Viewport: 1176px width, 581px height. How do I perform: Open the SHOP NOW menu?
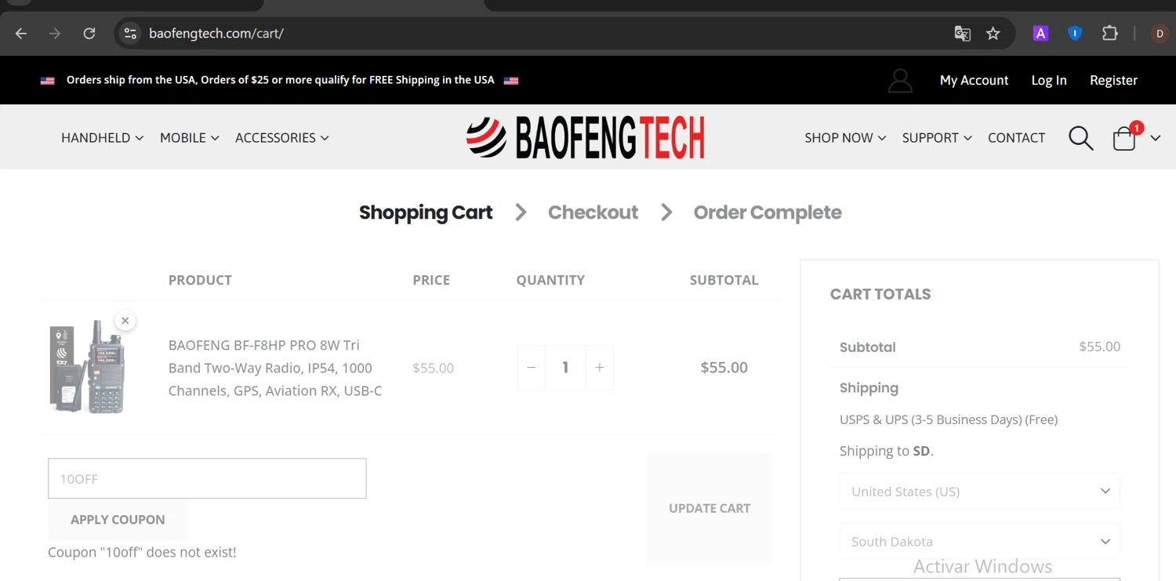tap(845, 138)
